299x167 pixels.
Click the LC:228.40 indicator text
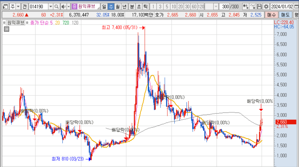[284, 23]
